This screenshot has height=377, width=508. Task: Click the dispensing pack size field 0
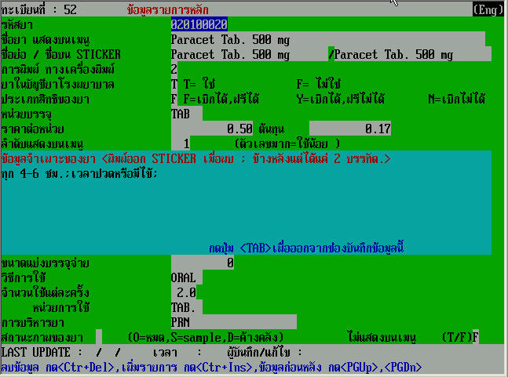[x=203, y=263]
